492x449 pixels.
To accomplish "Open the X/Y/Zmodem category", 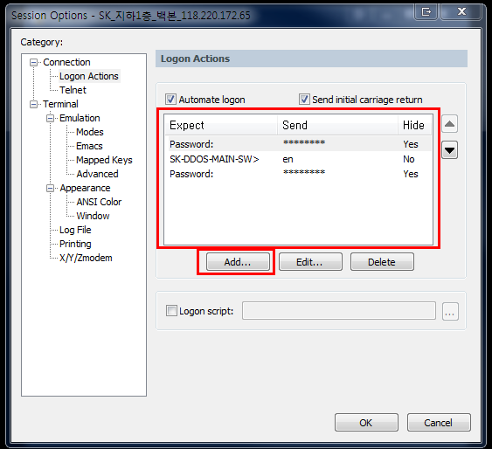I will 86,258.
